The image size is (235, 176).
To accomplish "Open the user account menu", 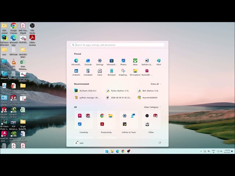I will (79, 143).
